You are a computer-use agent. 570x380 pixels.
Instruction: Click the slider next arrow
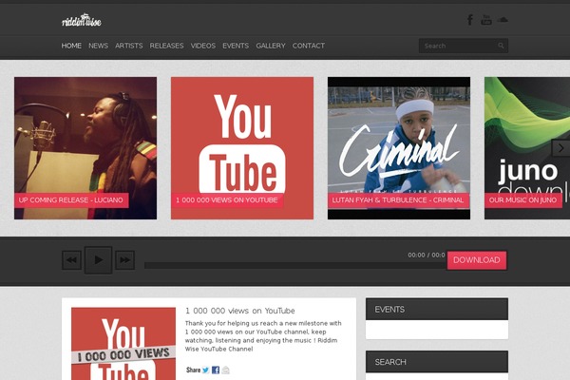click(x=560, y=148)
